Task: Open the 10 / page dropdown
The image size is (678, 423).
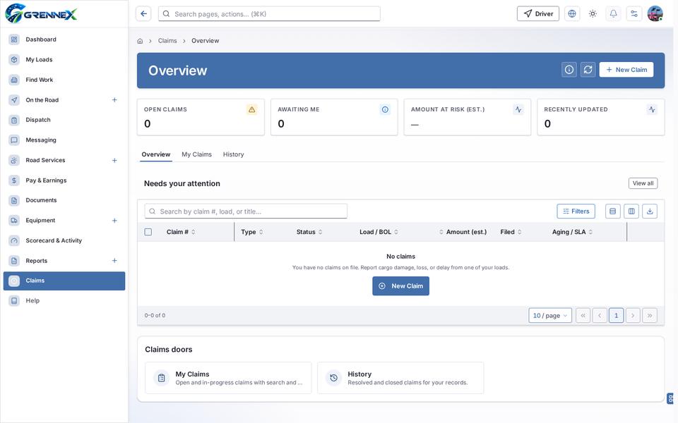Action: tap(550, 316)
